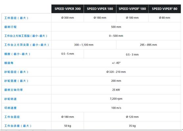Select the 300 – 1,100 mm cell
This screenshot has width=183, height=131.
point(84,45)
